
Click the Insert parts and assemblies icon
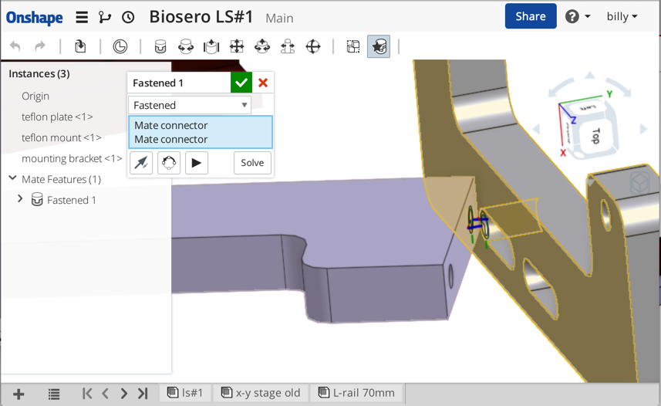point(80,46)
